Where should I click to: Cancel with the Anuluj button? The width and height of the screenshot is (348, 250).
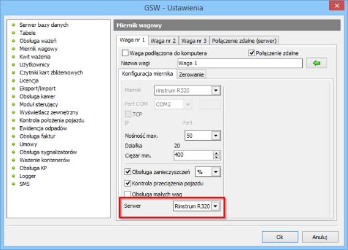click(x=321, y=237)
